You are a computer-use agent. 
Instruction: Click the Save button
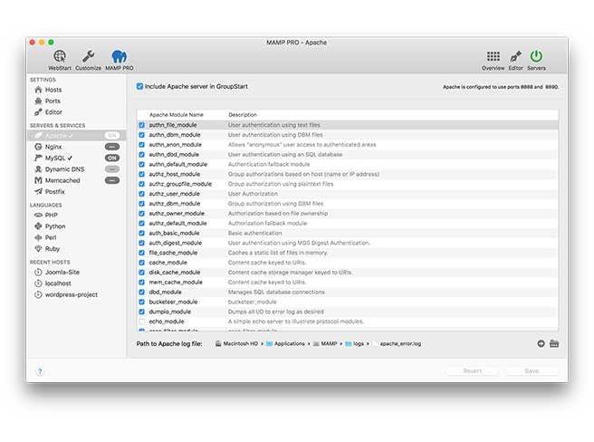point(532,371)
